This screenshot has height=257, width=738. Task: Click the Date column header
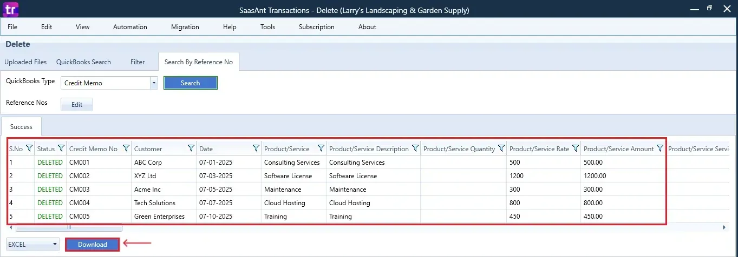pos(206,148)
